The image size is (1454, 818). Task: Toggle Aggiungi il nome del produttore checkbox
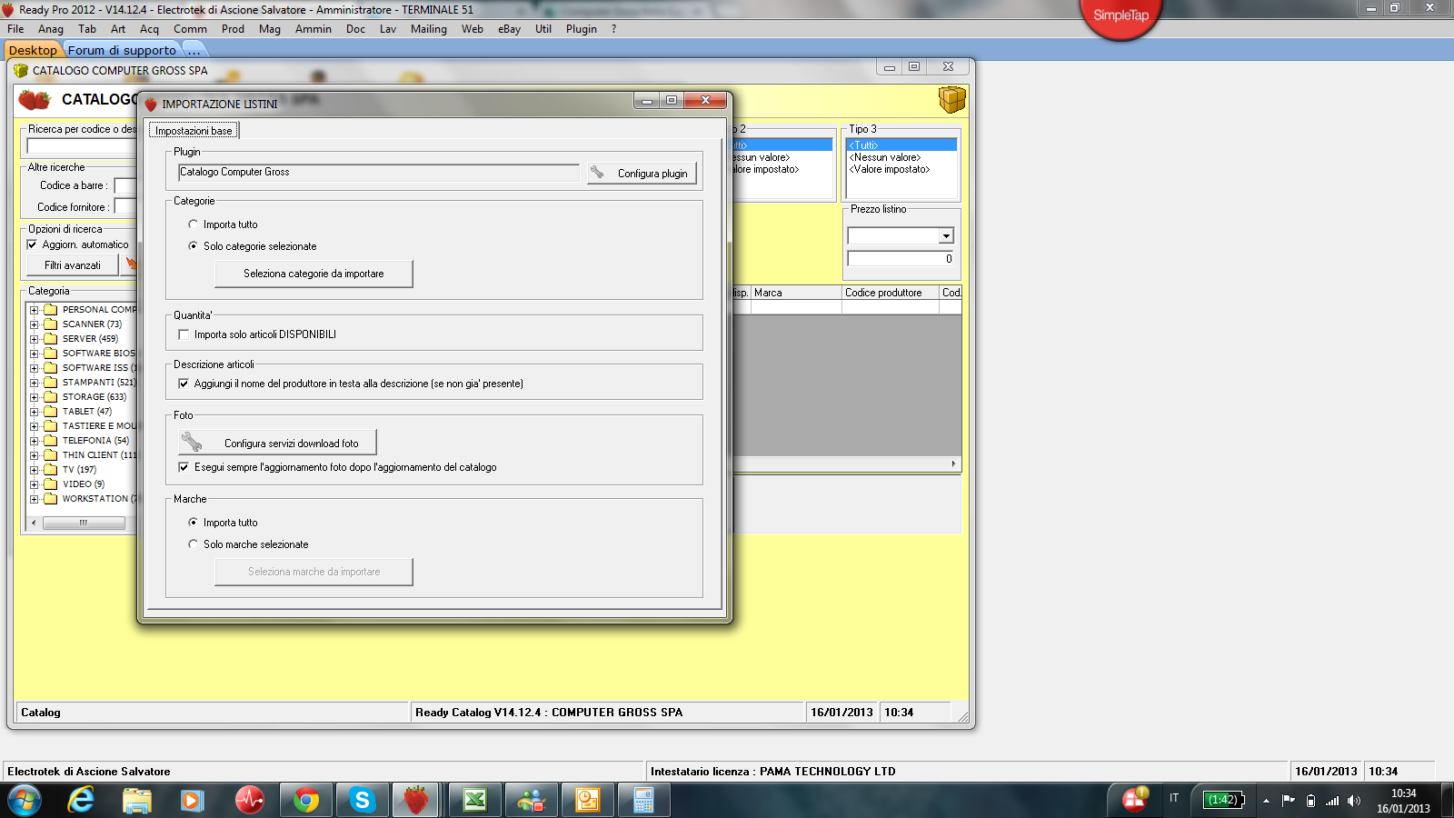[x=184, y=384]
